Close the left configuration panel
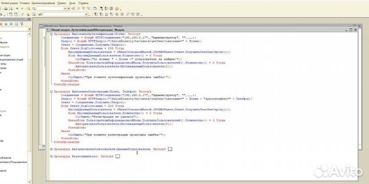The height and width of the screenshot is (184, 369). 29,19
